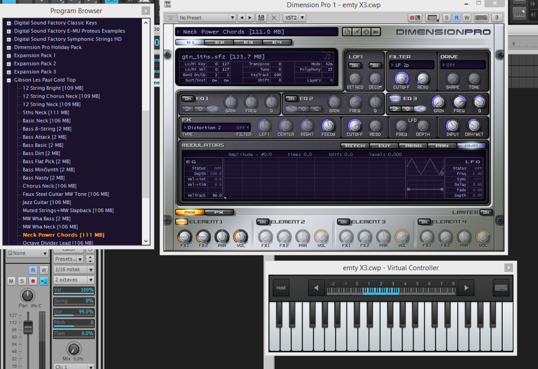Image resolution: width=538 pixels, height=369 pixels.
Task: Click the pin window icon
Action: point(496,18)
